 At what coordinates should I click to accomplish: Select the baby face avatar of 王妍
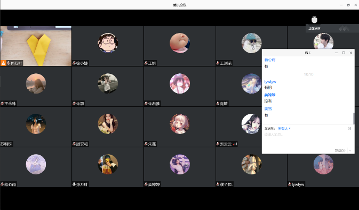(x=180, y=43)
